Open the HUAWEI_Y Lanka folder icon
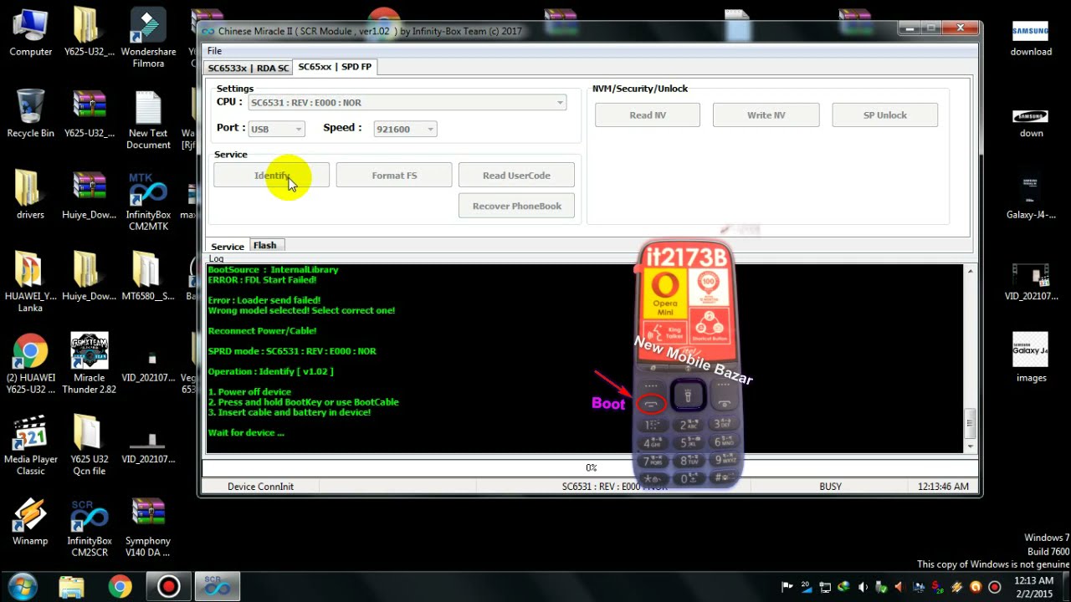 (x=30, y=283)
